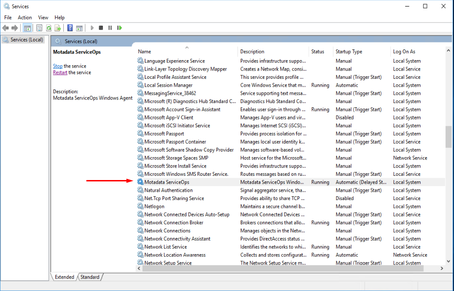The image size is (454, 291).
Task: Sort by the Description column header
Action: 273,51
